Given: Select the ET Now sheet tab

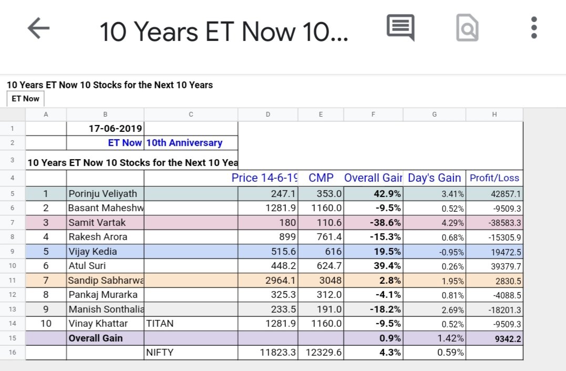Looking at the screenshot, I should pyautogui.click(x=25, y=98).
